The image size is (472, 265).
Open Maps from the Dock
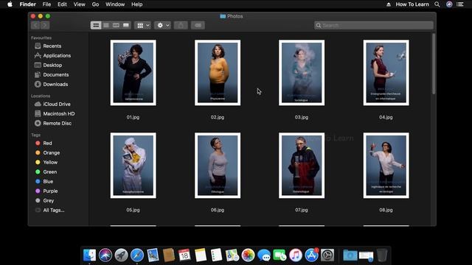(232, 255)
